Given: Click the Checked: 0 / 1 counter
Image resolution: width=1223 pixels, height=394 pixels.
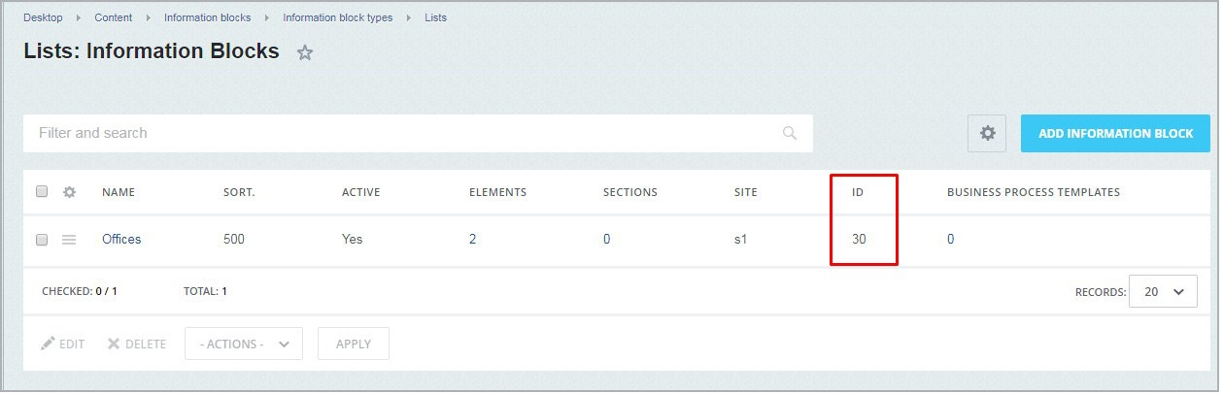Looking at the screenshot, I should click(80, 291).
